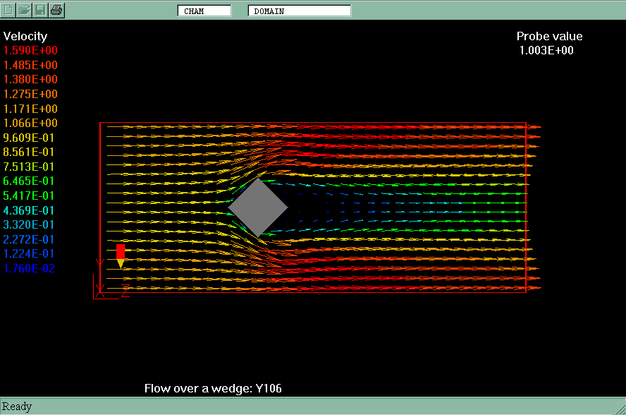The height and width of the screenshot is (415, 626).
Task: Click the Velocity legend title
Action: 25,37
